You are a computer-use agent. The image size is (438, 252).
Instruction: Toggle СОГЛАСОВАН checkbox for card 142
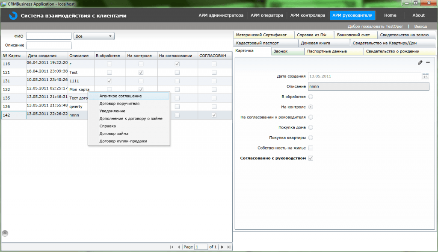(x=214, y=115)
